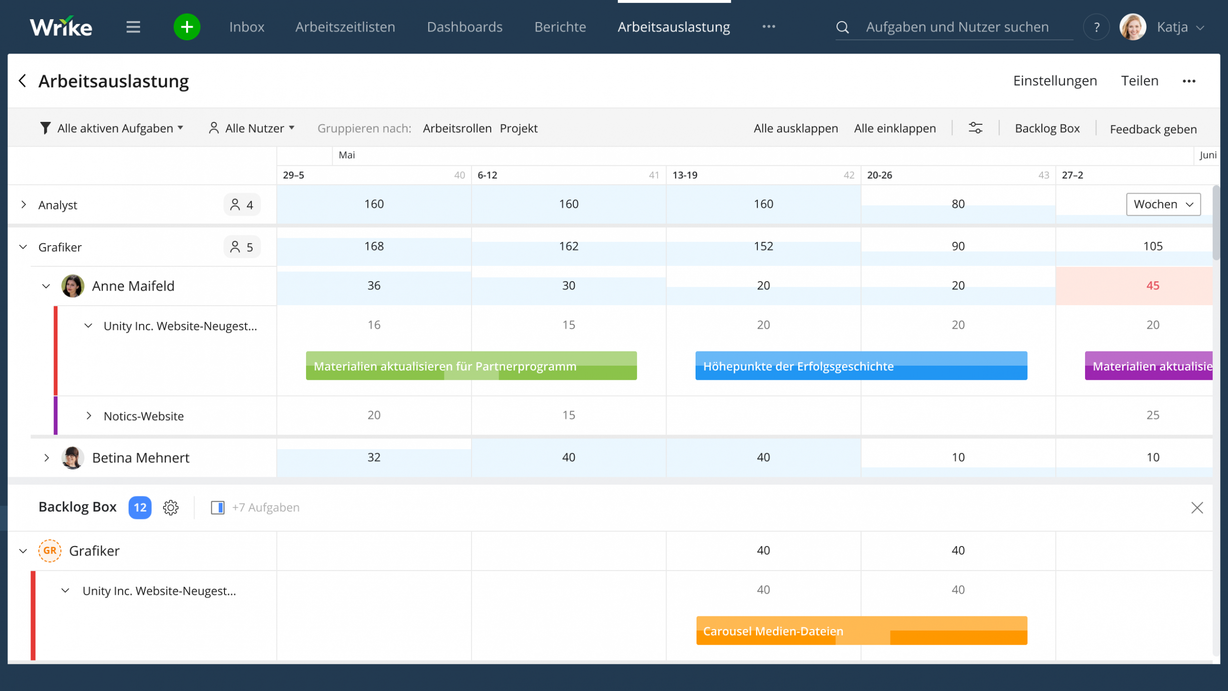
Task: Open the hamburger navigation menu
Action: click(x=133, y=27)
